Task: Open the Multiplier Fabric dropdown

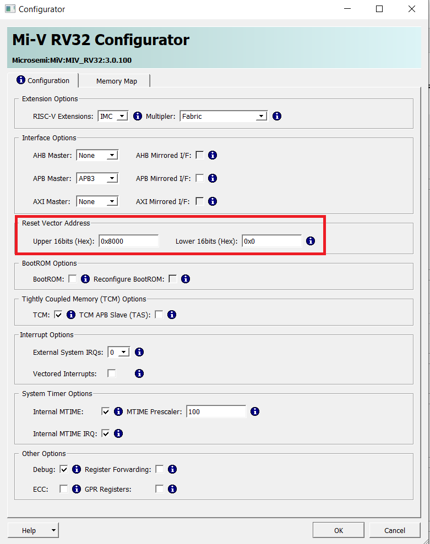Action: click(224, 116)
